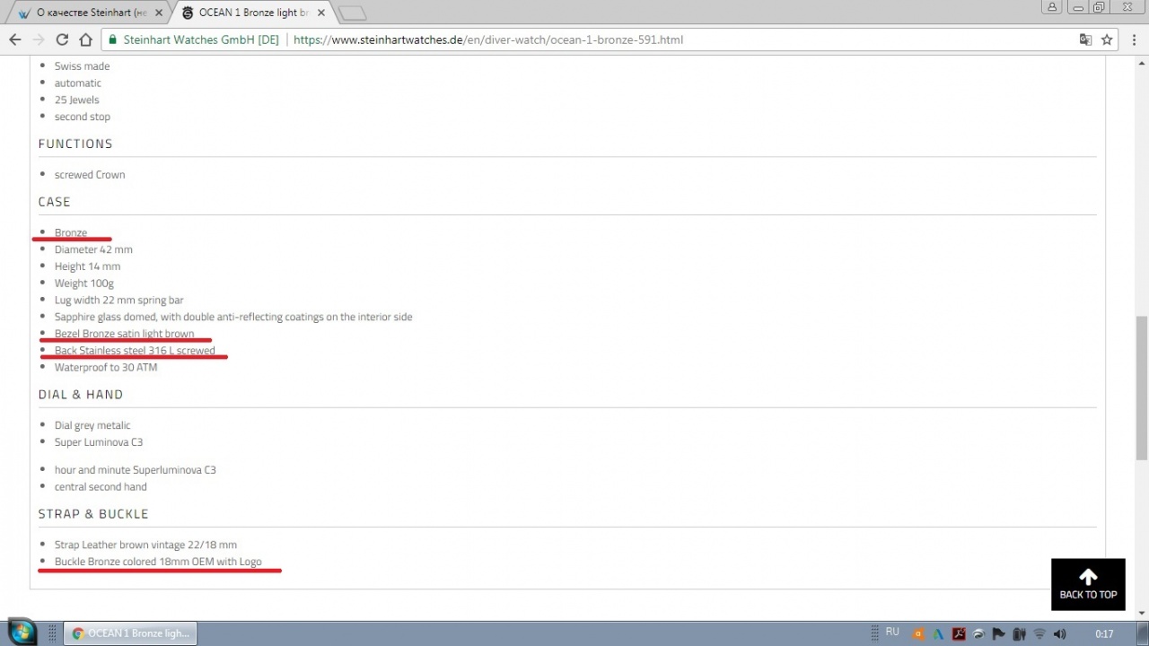The height and width of the screenshot is (646, 1149).
Task: Open the Wi-Fi network tray icon
Action: click(x=1039, y=633)
